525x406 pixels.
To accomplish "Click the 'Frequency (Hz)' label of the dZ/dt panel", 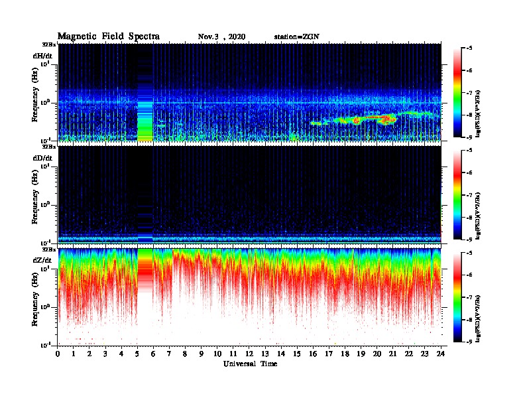I will (35, 299).
